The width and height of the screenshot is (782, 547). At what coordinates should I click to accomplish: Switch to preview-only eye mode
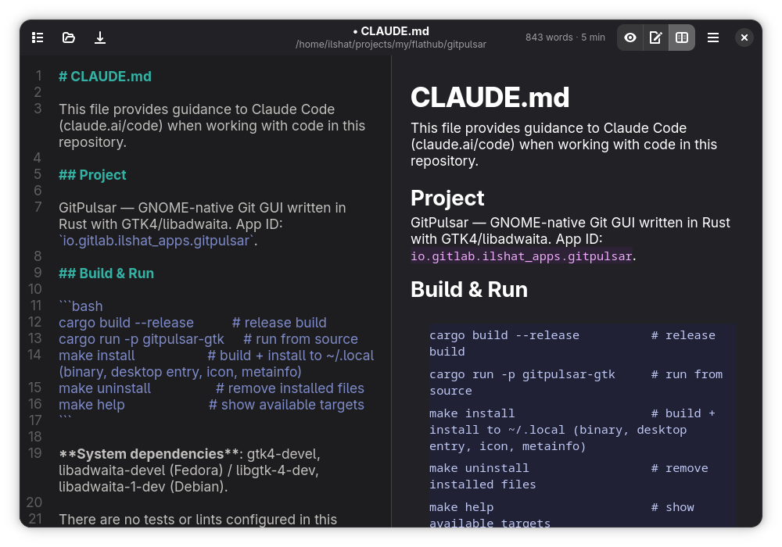[630, 38]
